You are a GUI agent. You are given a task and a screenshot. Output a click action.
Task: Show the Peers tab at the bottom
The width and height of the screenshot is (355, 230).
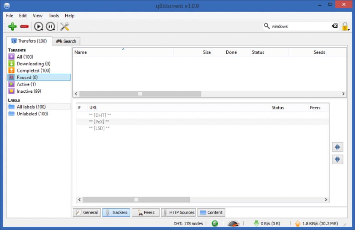click(x=146, y=212)
